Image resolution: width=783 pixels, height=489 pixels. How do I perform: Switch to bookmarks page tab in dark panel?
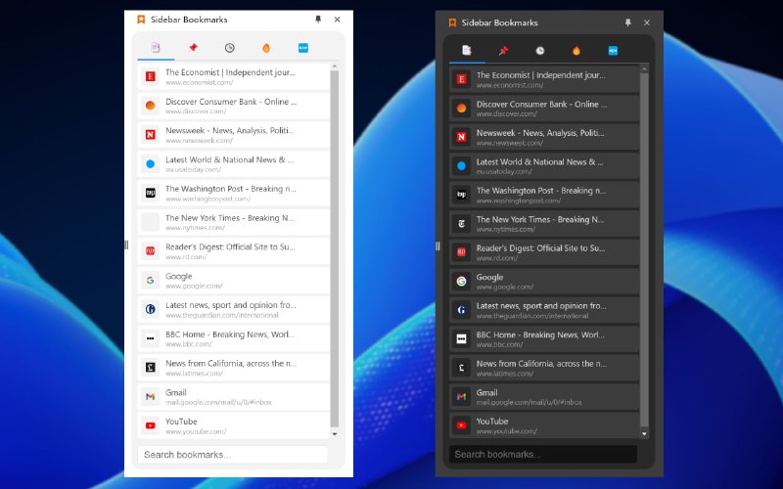pos(467,51)
